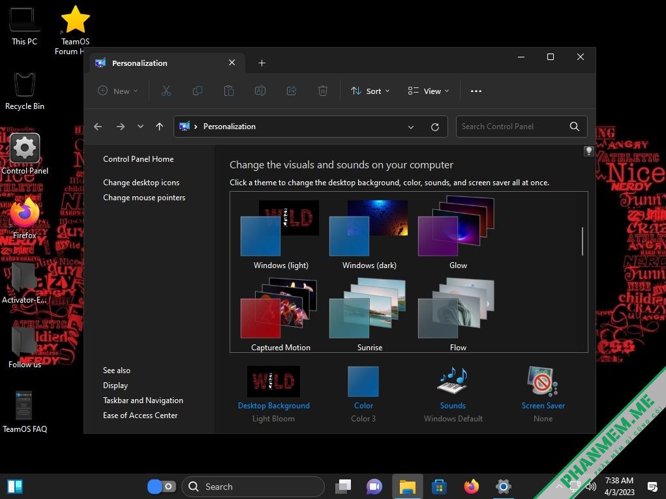666x499 pixels.
Task: Click the theme list scrollbar
Action: tap(583, 241)
